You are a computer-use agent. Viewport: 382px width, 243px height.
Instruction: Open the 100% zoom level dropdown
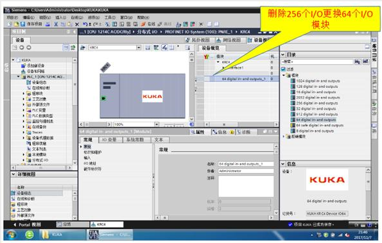[x=157, y=124]
